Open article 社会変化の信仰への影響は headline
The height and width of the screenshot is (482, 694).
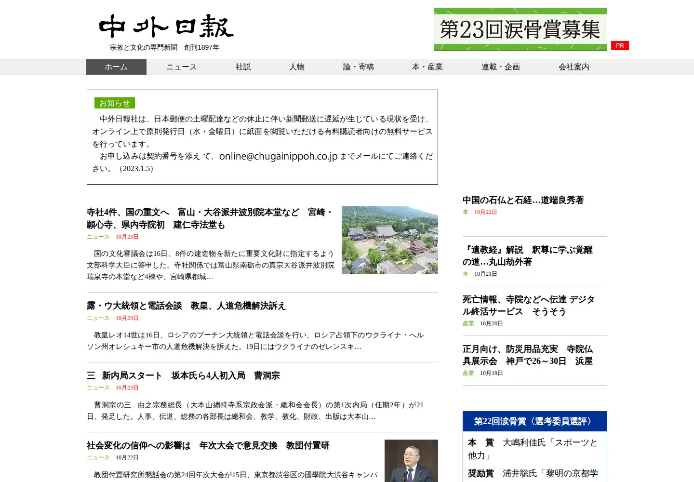[x=208, y=445]
